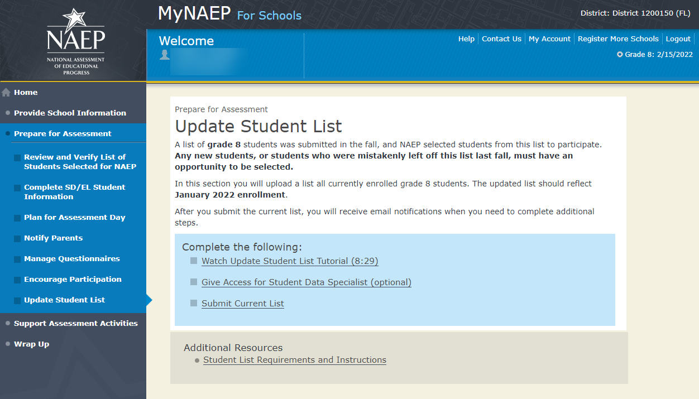
Task: Check the Watch Update Student List Tutorial box
Action: 194,261
